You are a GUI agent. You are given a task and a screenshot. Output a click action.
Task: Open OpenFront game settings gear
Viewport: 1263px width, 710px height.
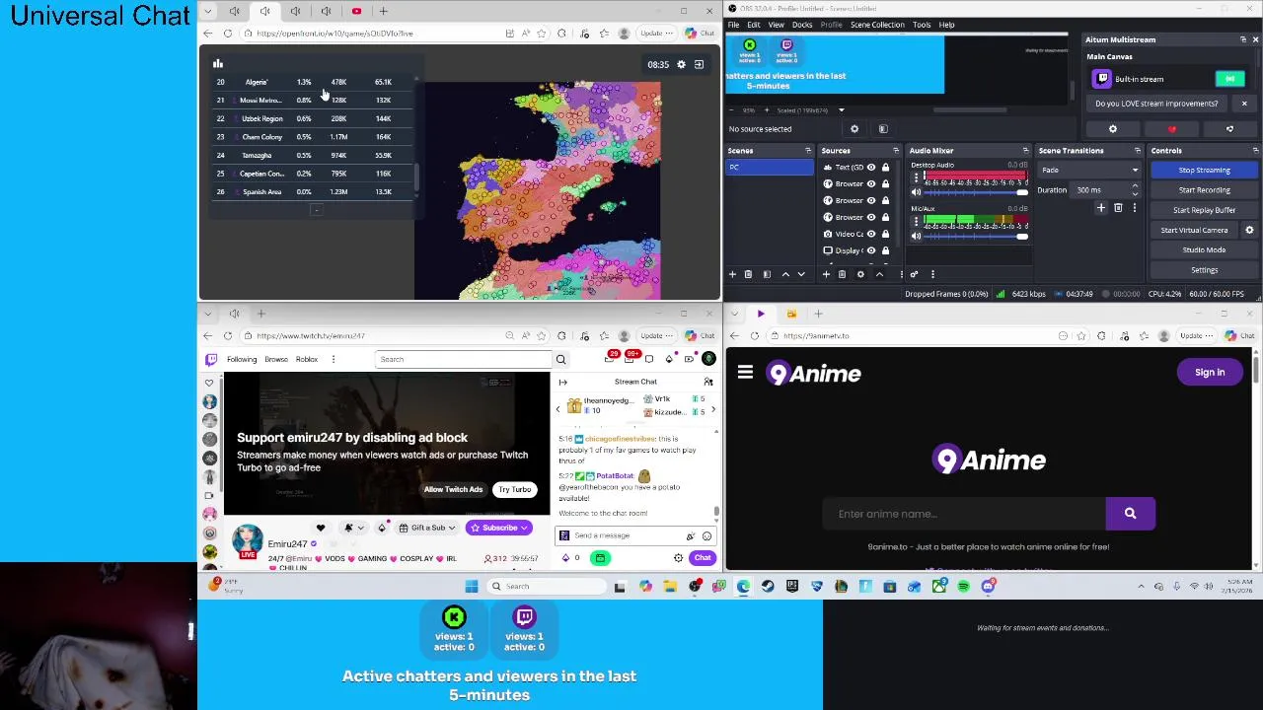(x=681, y=64)
